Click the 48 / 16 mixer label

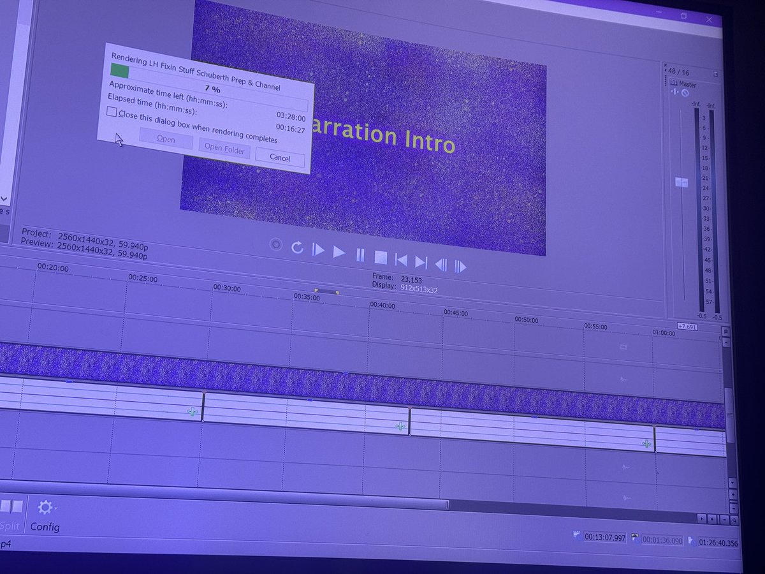coord(678,72)
